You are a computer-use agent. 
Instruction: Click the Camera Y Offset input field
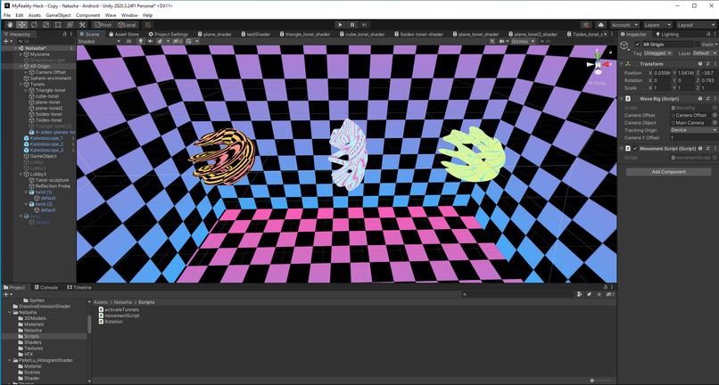point(694,137)
